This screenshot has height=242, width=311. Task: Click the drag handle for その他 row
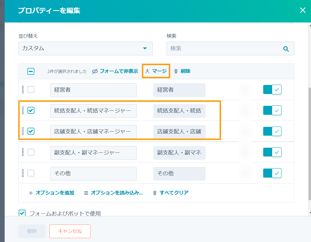[23, 173]
